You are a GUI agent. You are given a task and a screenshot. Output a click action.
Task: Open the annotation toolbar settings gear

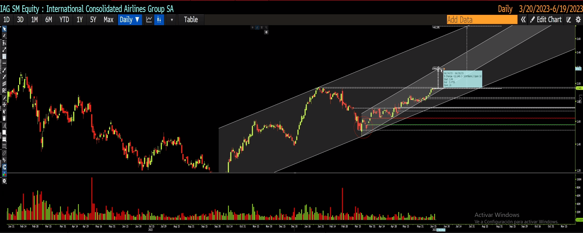point(4,181)
